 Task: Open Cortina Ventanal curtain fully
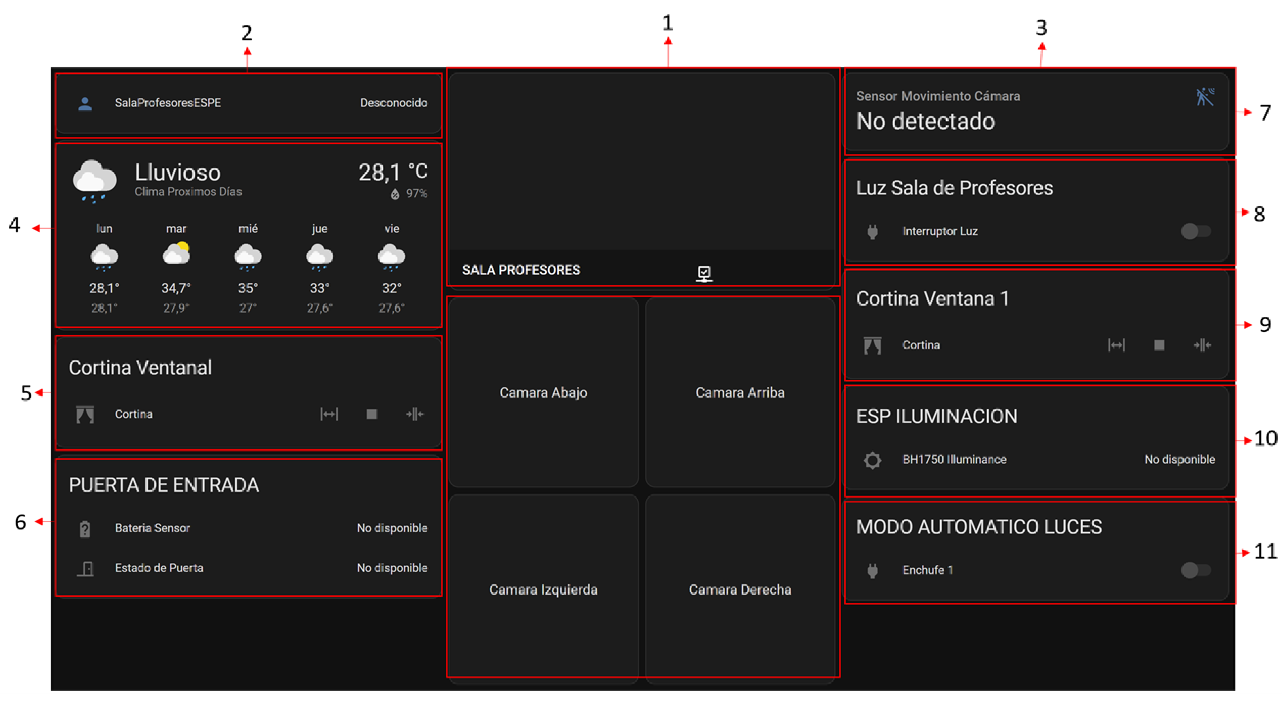tap(329, 414)
